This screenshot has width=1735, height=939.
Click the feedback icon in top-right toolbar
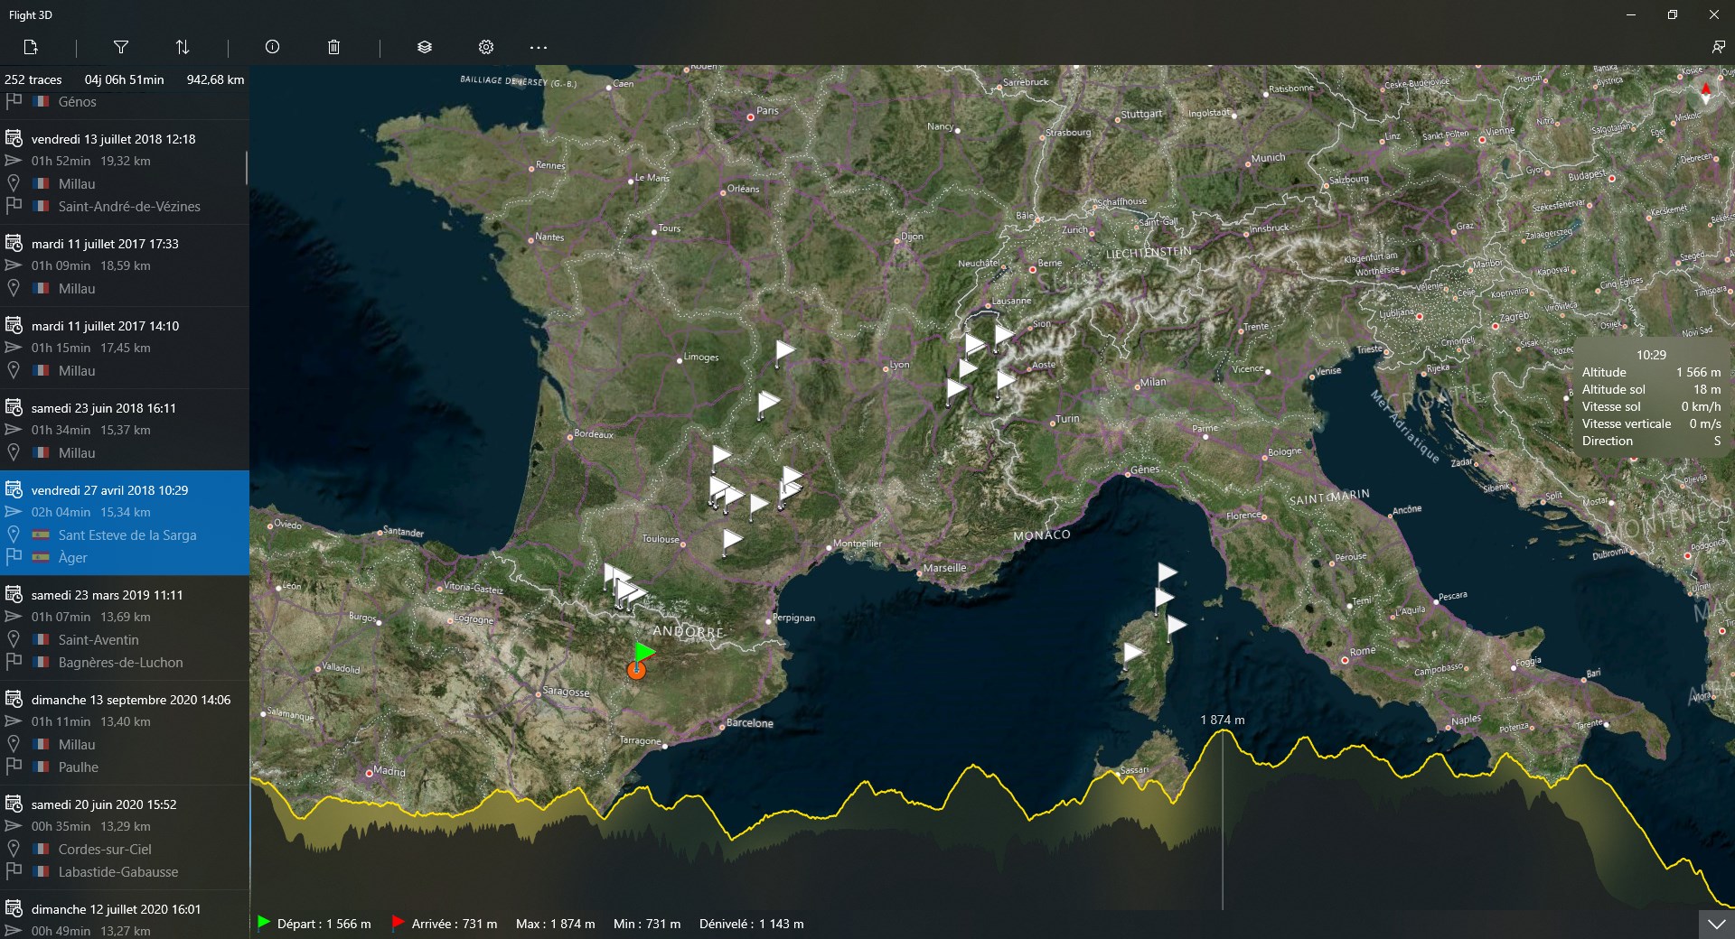pyautogui.click(x=1718, y=47)
